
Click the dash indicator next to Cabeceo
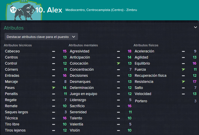tap(54, 51)
